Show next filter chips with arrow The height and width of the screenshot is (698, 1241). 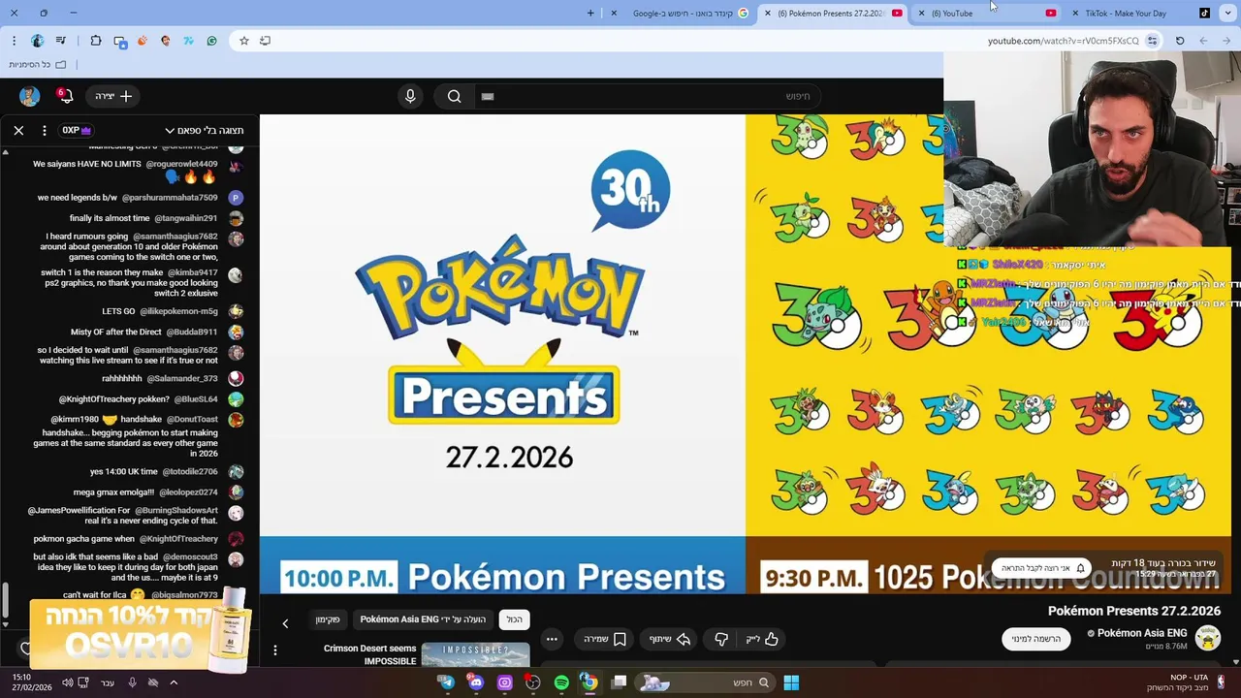285,623
